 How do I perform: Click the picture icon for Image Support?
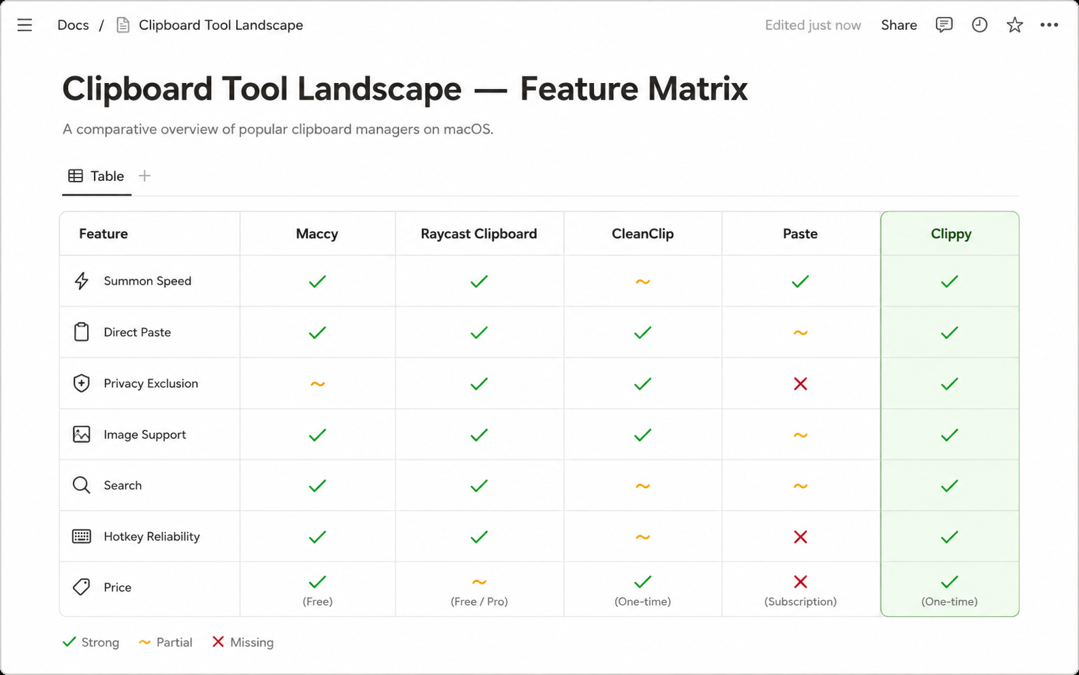tap(82, 434)
